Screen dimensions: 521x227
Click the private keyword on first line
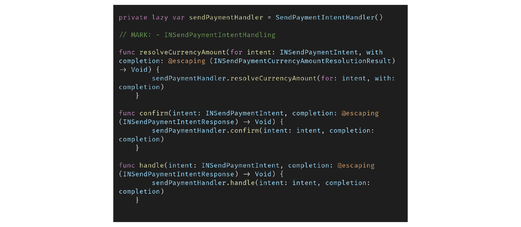point(133,18)
